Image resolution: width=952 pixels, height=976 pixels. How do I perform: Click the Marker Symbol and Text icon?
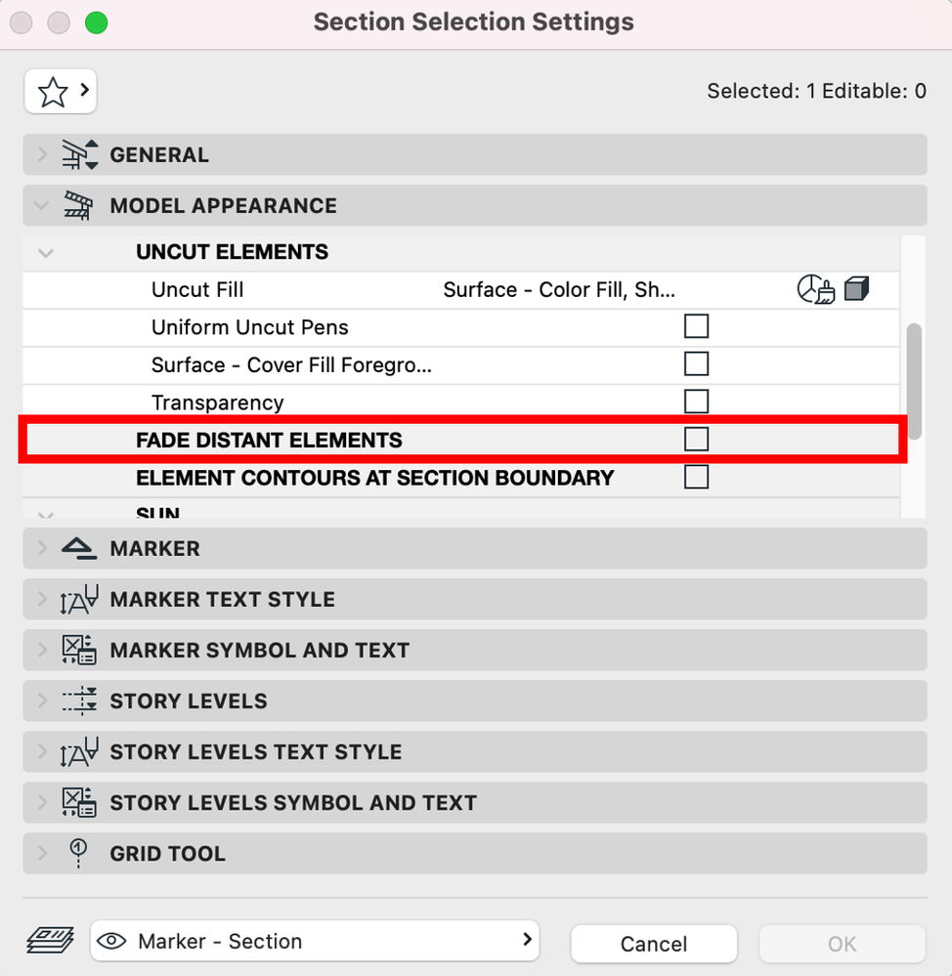pos(79,651)
